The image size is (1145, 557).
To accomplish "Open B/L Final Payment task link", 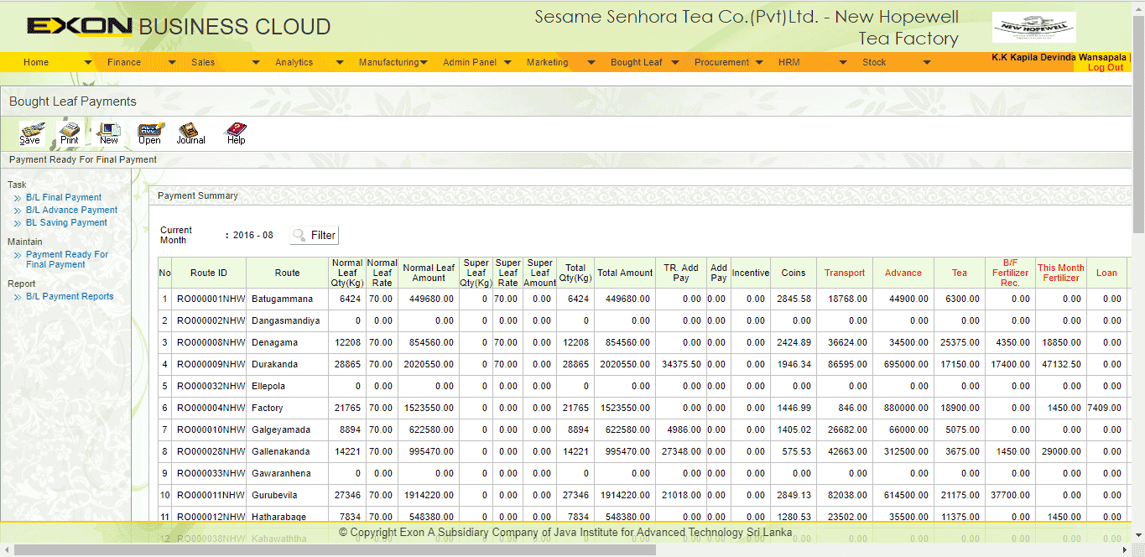I will [x=64, y=198].
